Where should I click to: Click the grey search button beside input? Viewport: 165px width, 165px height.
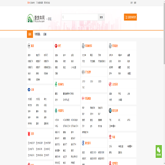click(x=101, y=17)
